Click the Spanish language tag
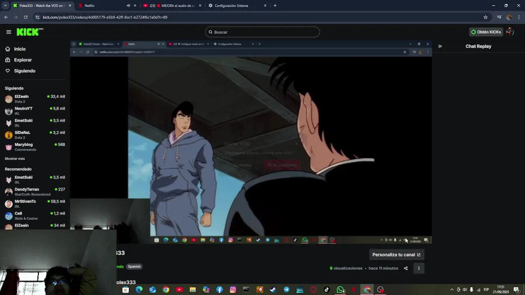Screen dimensions: 525x295 [x=134, y=267]
